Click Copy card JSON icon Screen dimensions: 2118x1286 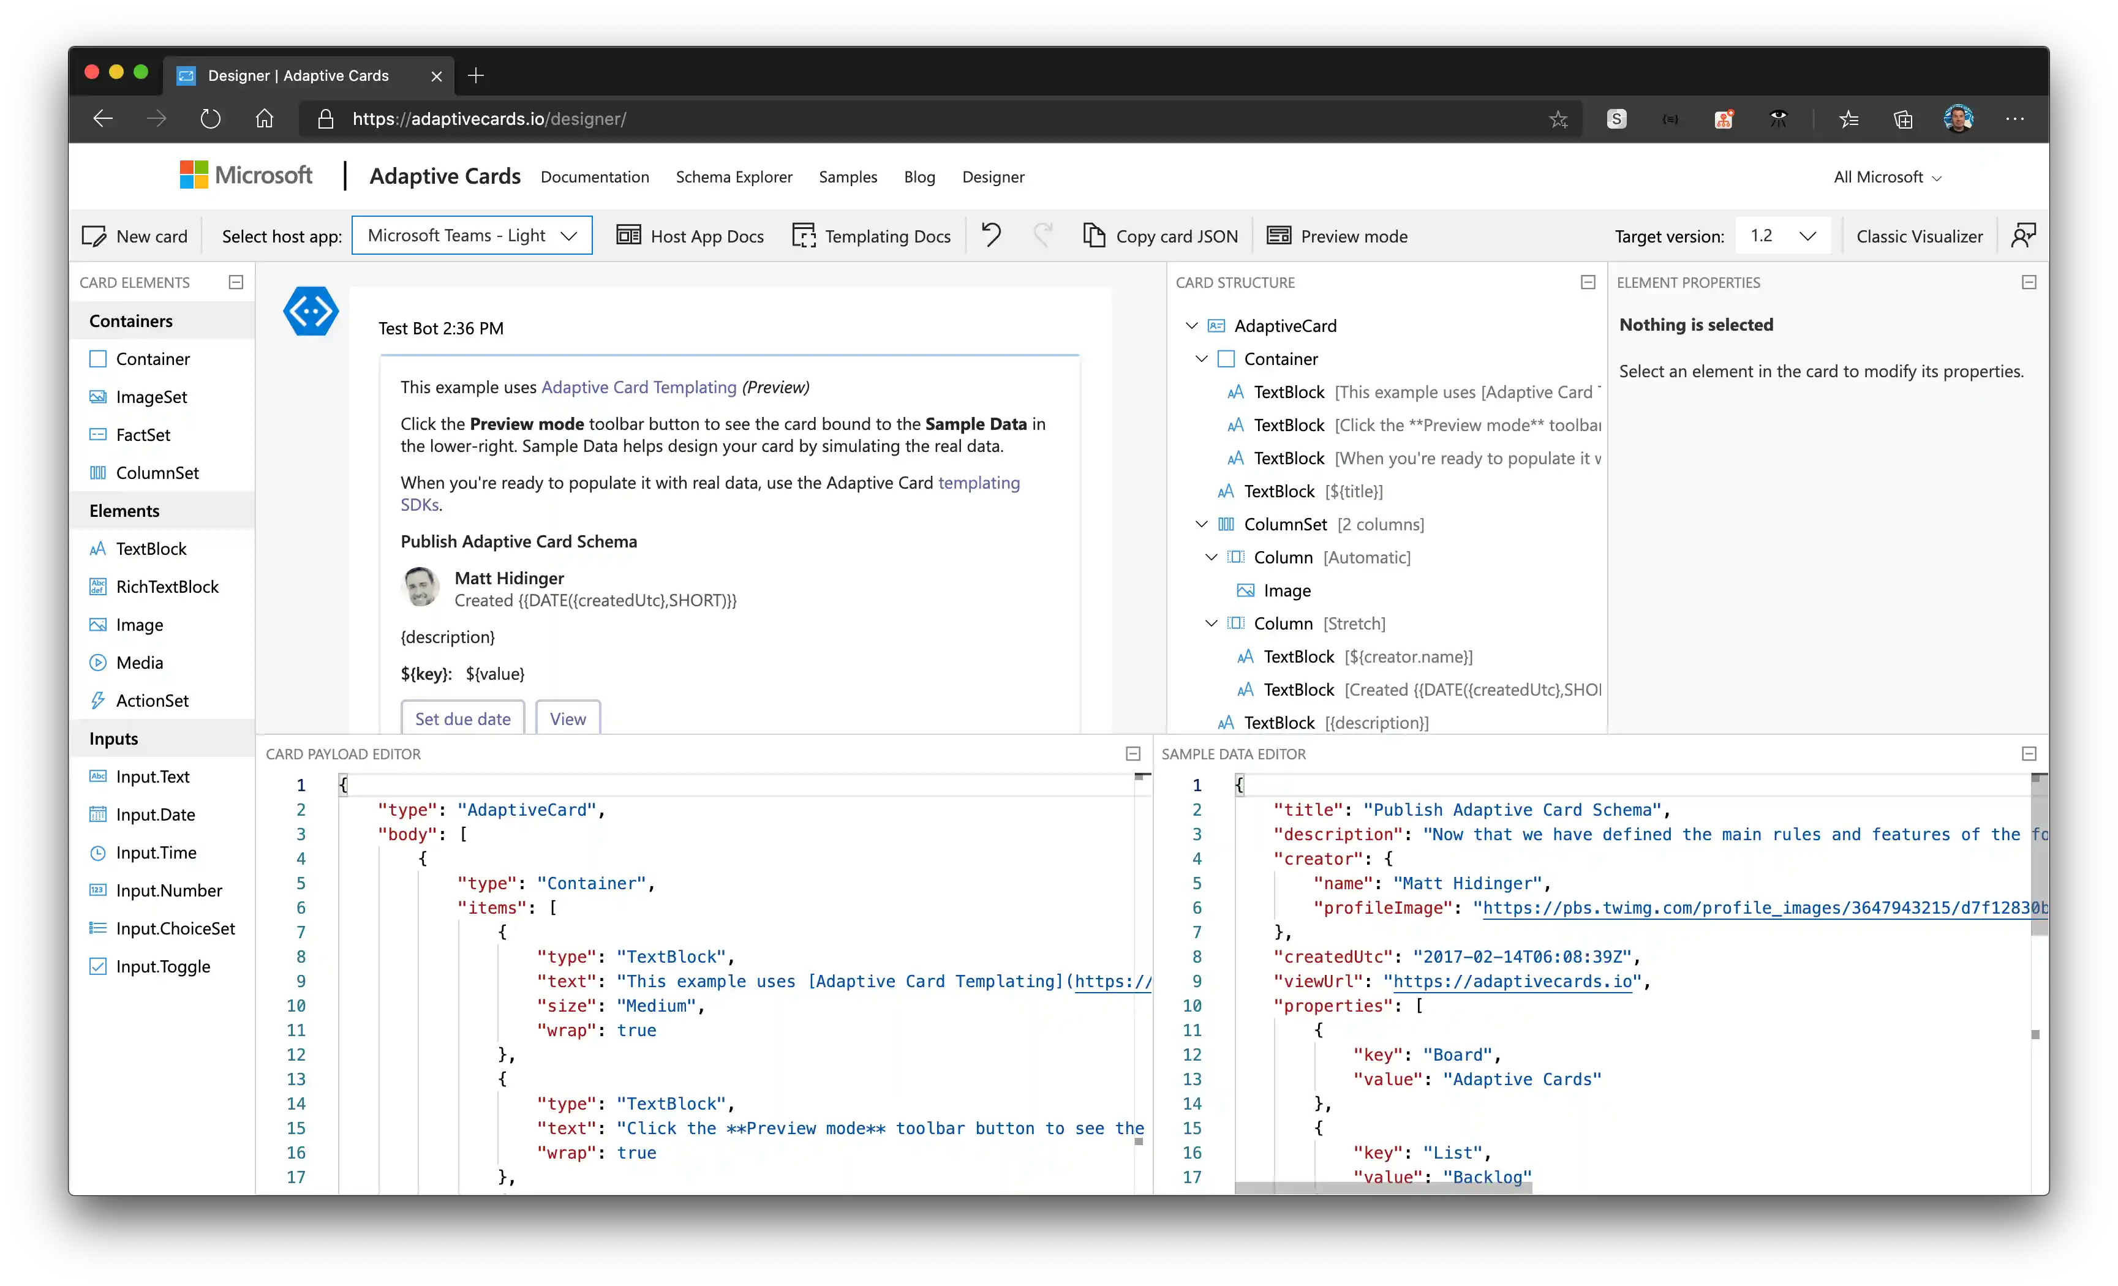(1093, 236)
